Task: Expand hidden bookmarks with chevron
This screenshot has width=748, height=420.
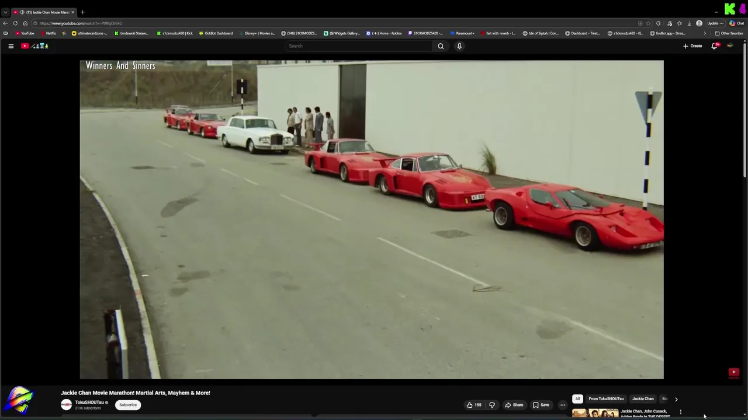Action: click(x=704, y=33)
